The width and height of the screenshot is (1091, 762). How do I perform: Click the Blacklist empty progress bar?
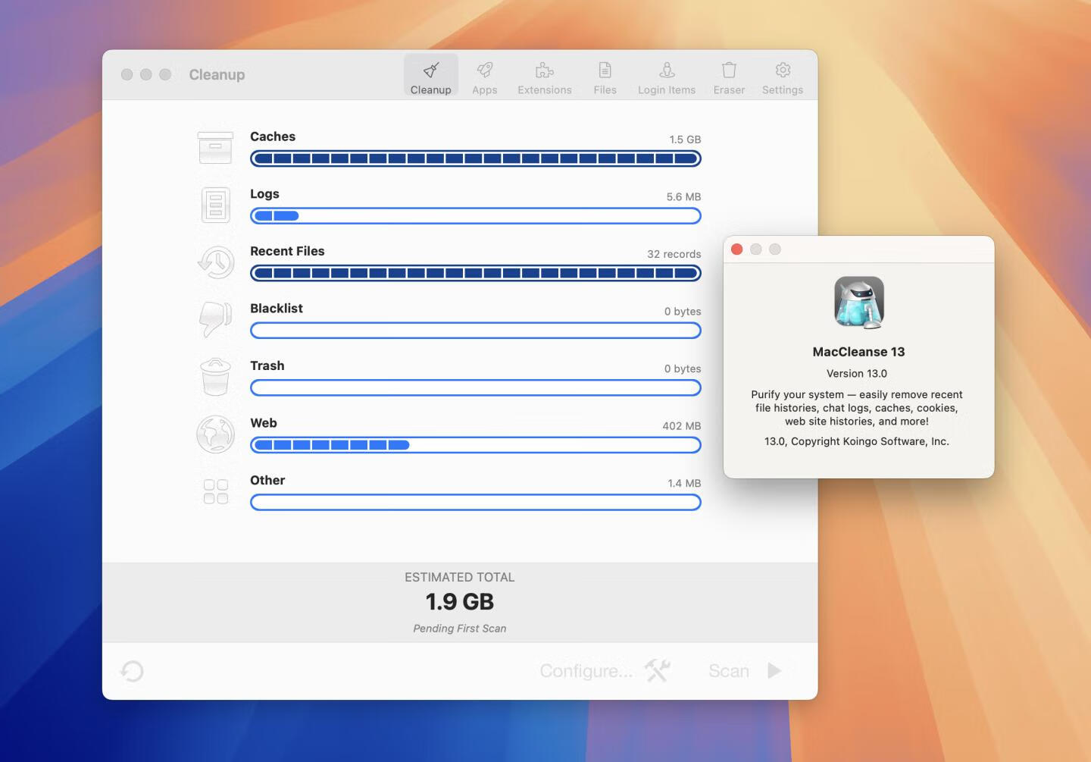click(x=475, y=331)
